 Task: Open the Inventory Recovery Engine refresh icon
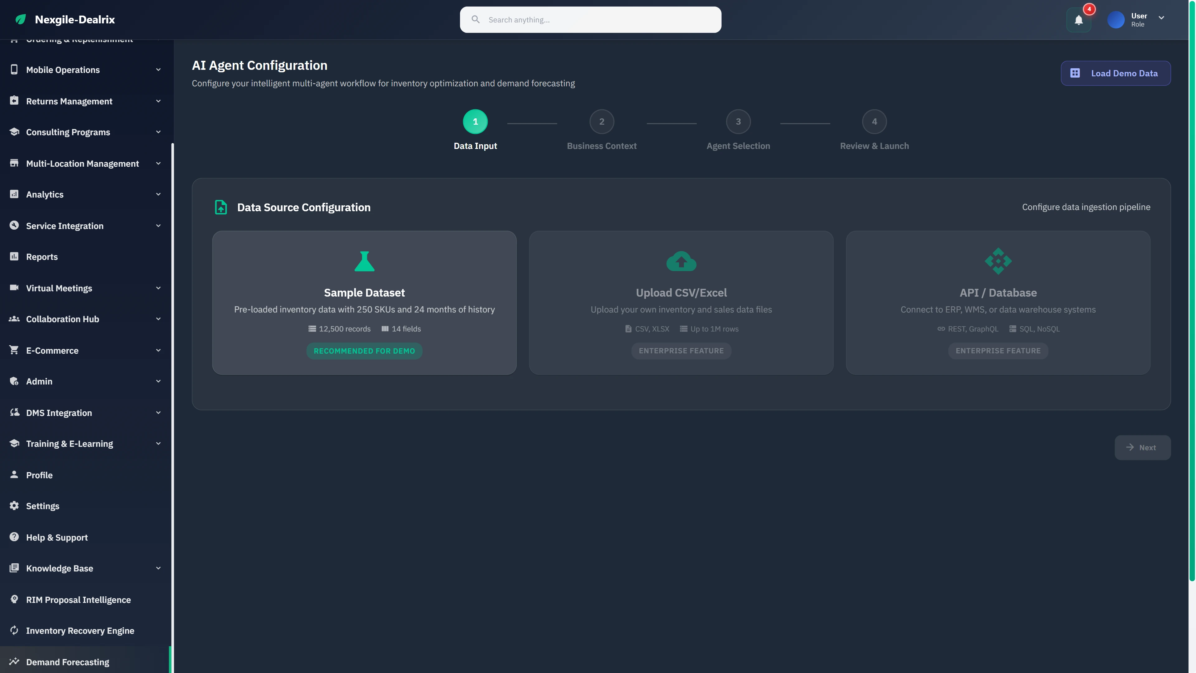14,630
